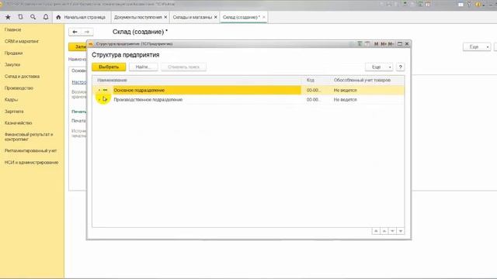Viewport: 497px width, 279px height.
Task: Move one row down with the down arrow button
Action: [392, 231]
